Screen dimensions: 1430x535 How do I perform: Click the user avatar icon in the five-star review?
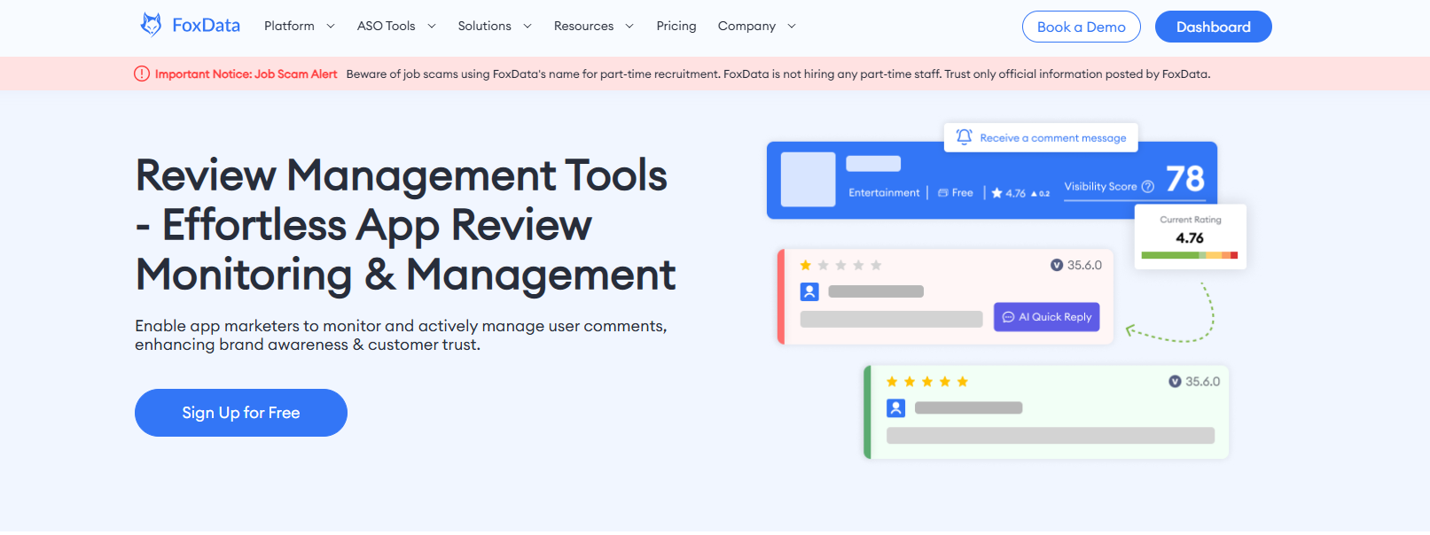[x=895, y=407]
